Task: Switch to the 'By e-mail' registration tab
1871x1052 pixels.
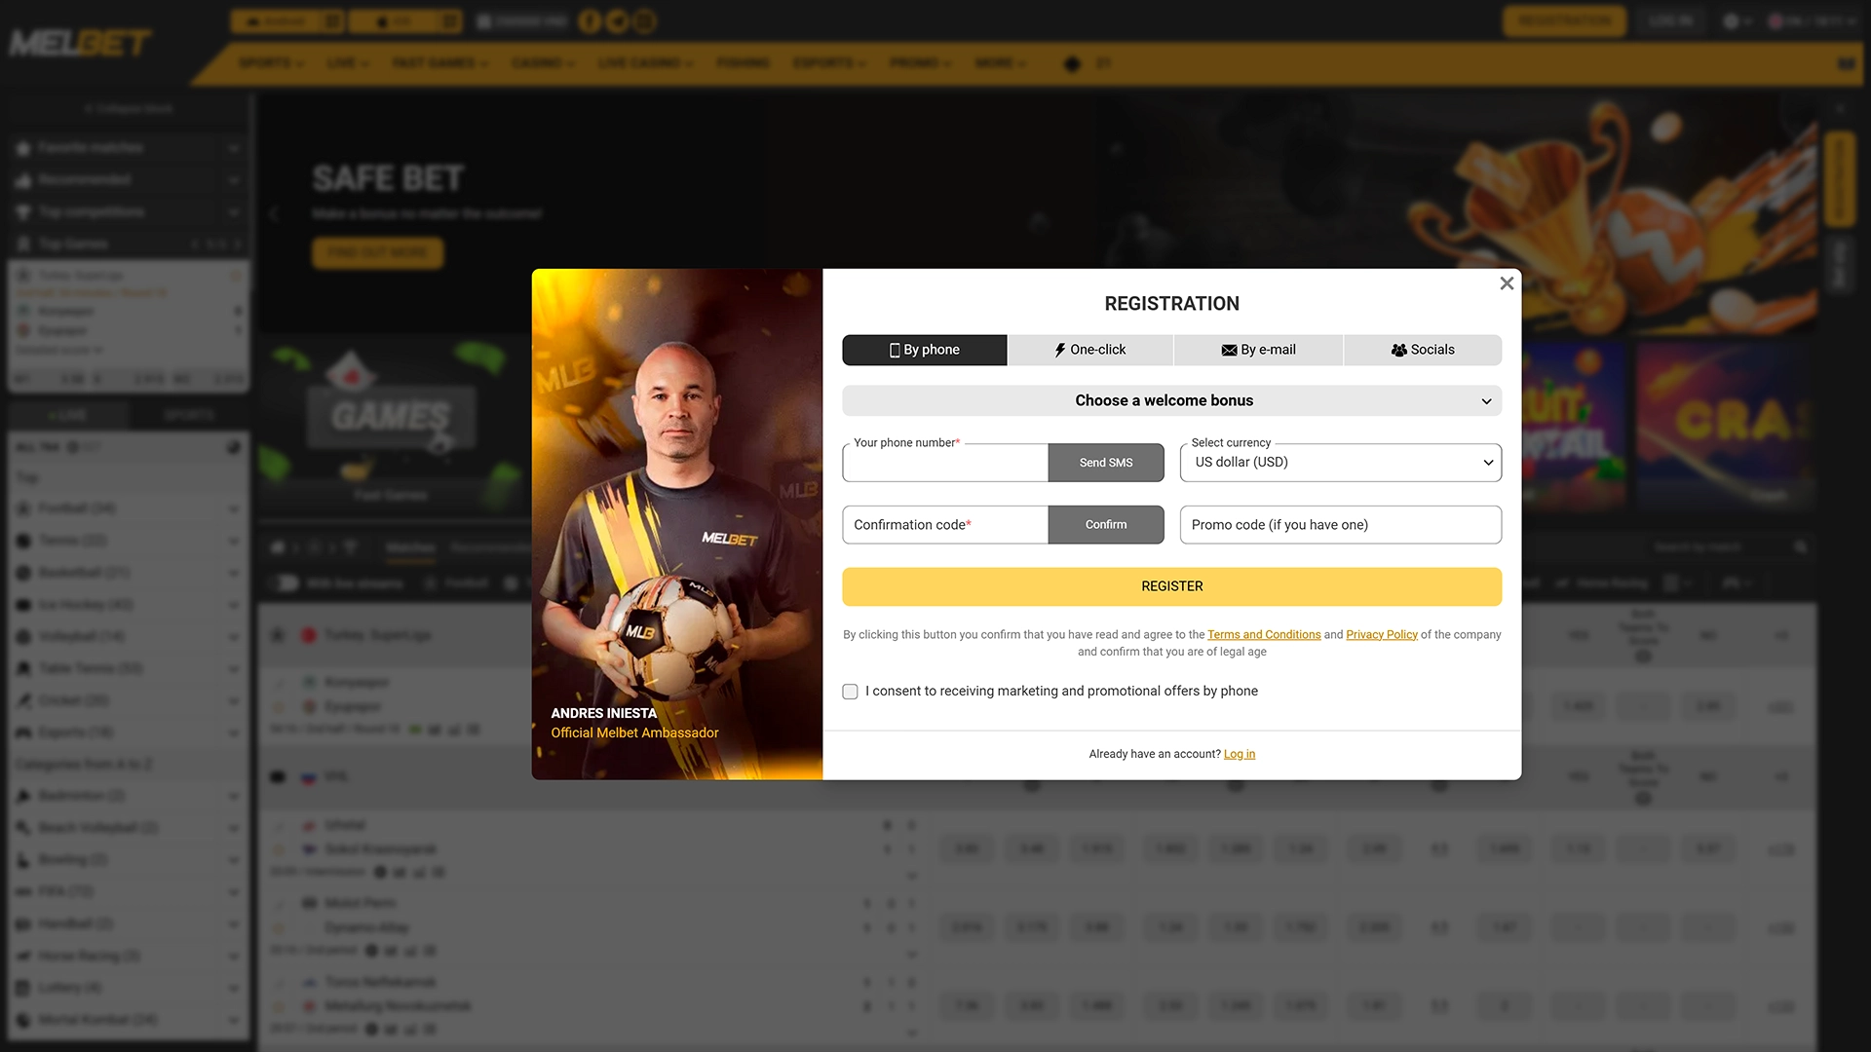Action: coord(1258,350)
